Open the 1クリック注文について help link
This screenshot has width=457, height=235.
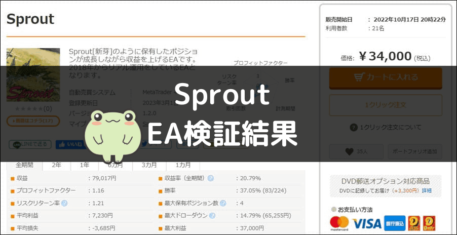[x=391, y=127]
